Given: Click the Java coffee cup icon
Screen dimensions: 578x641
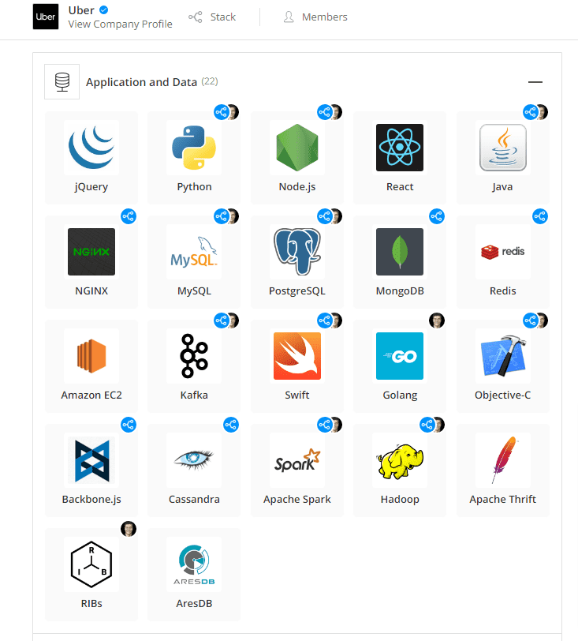Looking at the screenshot, I should (503, 148).
